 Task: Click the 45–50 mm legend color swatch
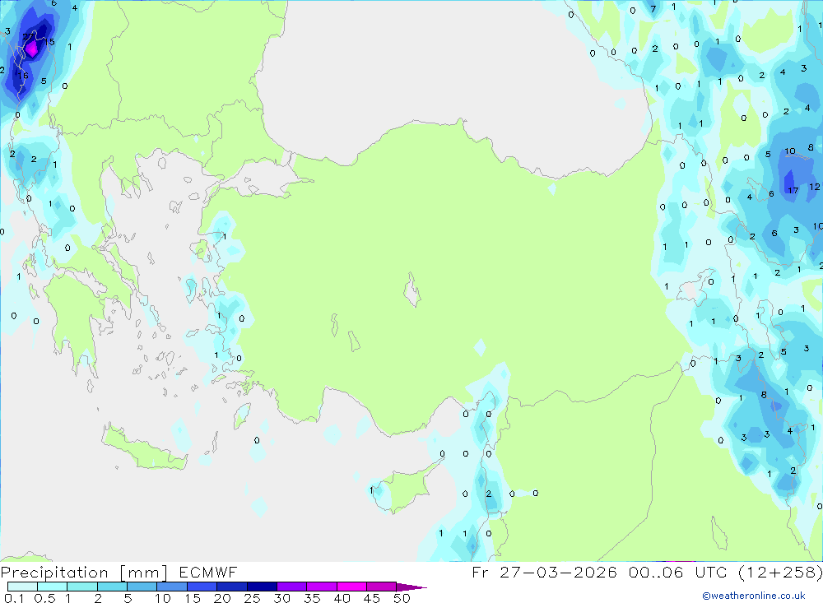[x=381, y=587]
